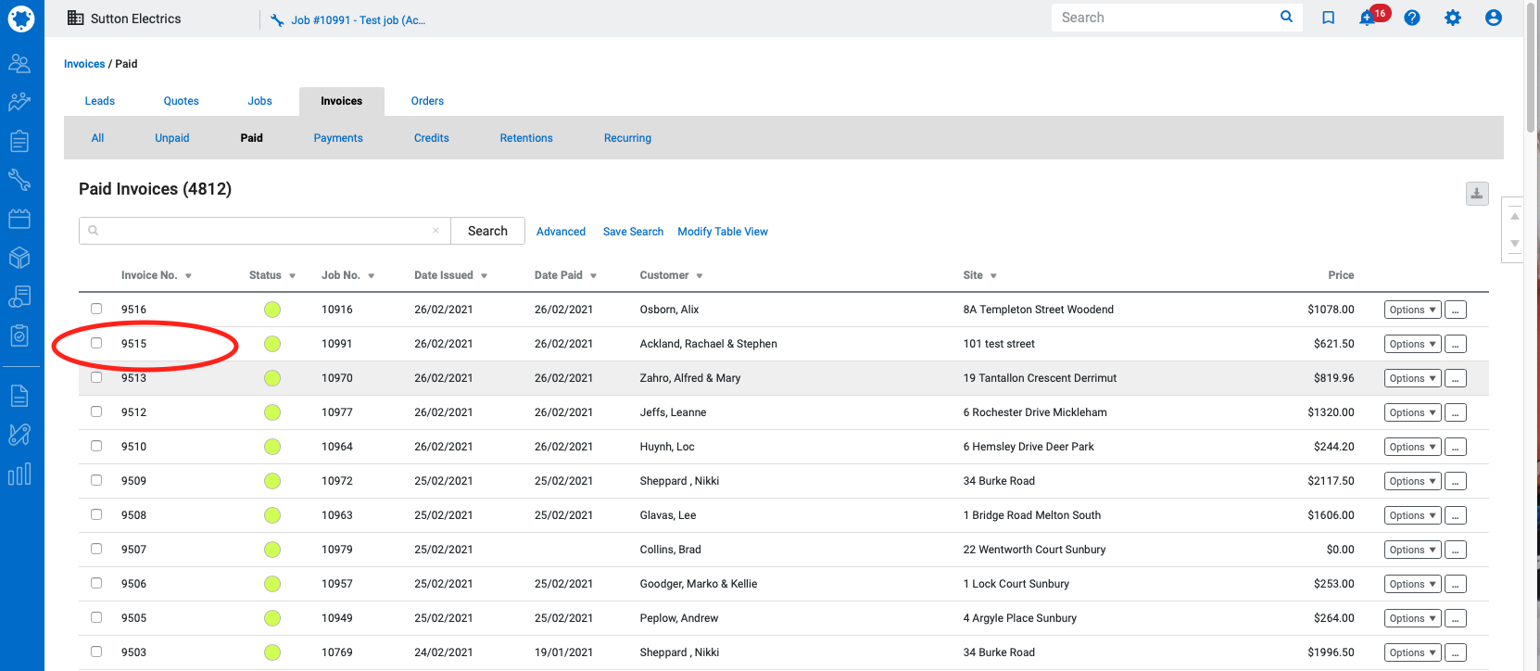1540x671 pixels.
Task: Switch to the Quotes tab
Action: (x=181, y=101)
